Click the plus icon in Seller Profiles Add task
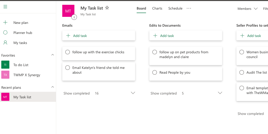 [x=242, y=35]
